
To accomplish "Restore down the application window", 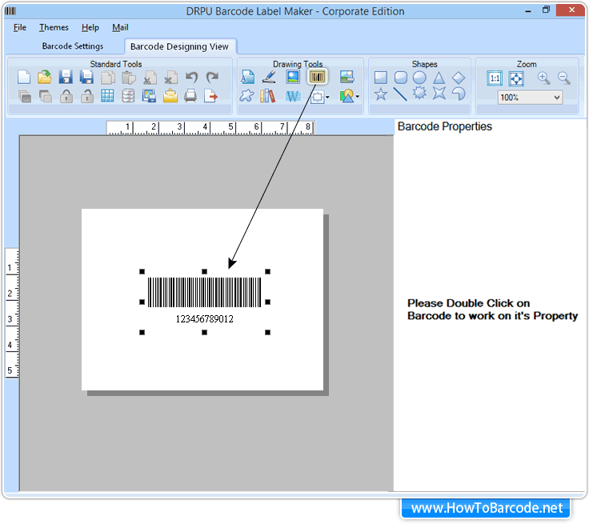I will point(546,10).
